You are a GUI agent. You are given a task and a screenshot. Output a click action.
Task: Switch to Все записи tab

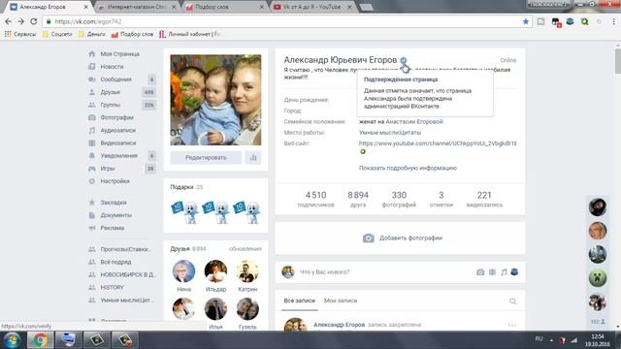[300, 301]
